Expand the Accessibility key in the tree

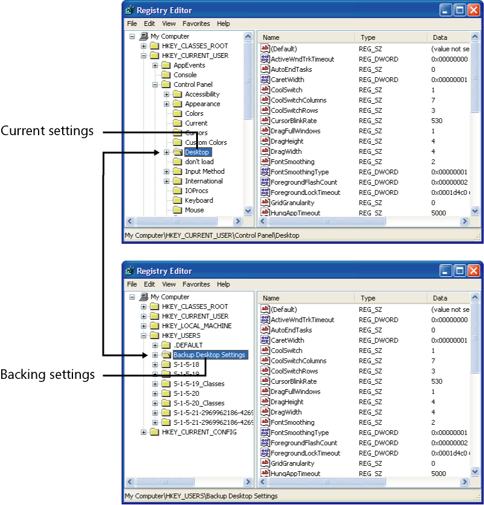[167, 94]
